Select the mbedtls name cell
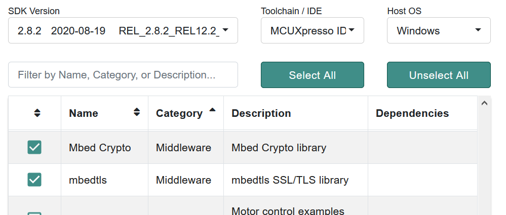This screenshot has width=506, height=215. coord(88,180)
